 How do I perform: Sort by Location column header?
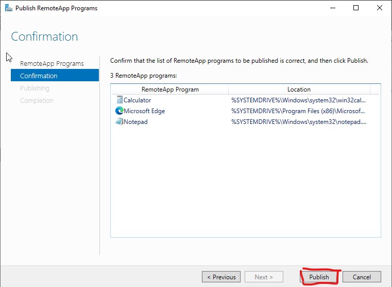tap(299, 89)
